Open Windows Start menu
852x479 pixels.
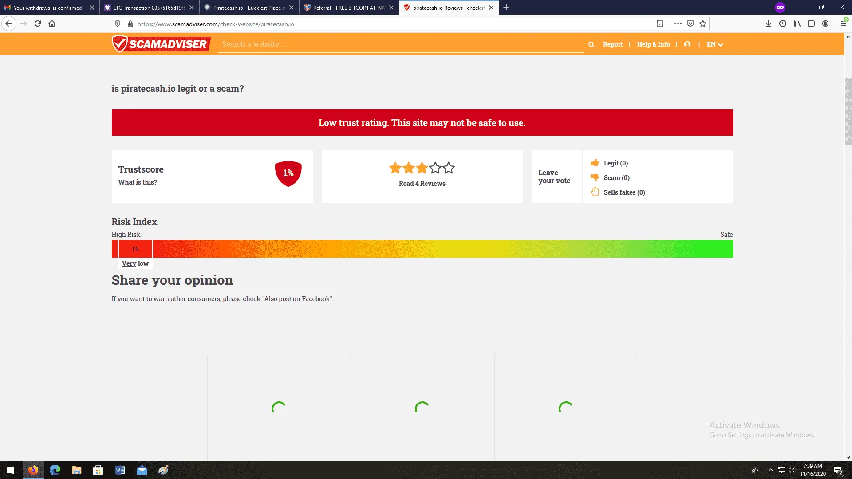pyautogui.click(x=11, y=470)
